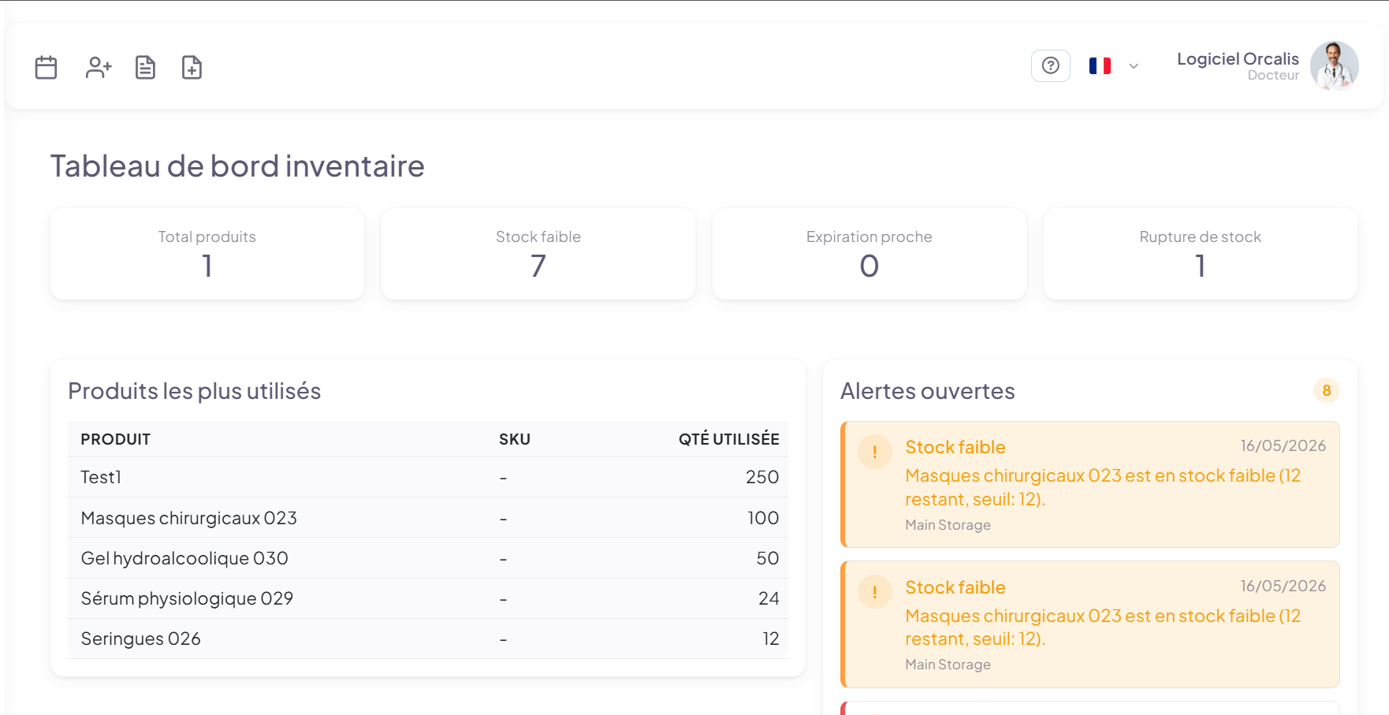The height and width of the screenshot is (715, 1389).
Task: Click the new document plus icon
Action: point(192,68)
